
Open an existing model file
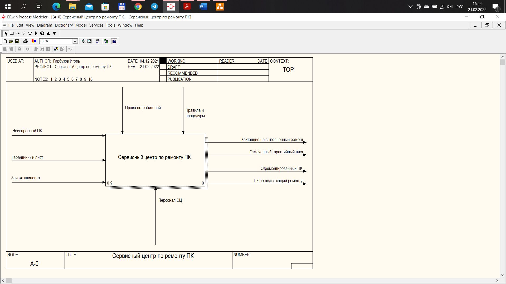(x=11, y=41)
